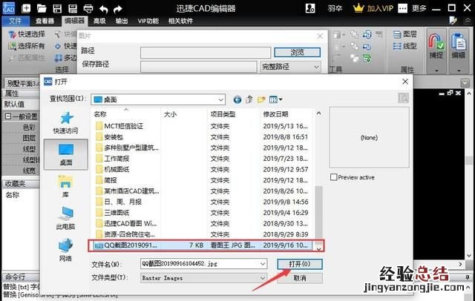Click the 浏览 button in 图片 dialog
The image size is (475, 301).
297,52
